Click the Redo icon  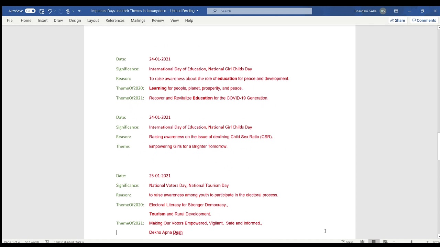61,11
